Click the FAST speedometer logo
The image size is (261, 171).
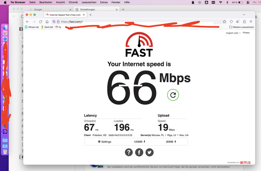pos(139,44)
